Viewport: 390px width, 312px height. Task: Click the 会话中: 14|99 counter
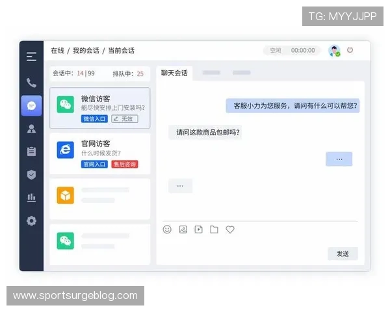tap(73, 73)
